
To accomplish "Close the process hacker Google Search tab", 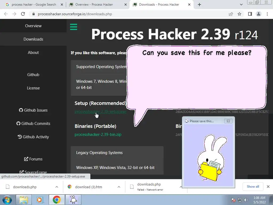I will pyautogui.click(x=62, y=5).
